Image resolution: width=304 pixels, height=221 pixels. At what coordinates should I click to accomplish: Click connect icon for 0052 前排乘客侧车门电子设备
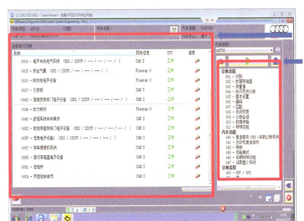click(197, 128)
